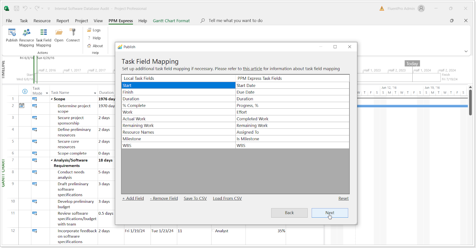This screenshot has height=248, width=476.
Task: Click the - Remove Field link
Action: (164, 198)
